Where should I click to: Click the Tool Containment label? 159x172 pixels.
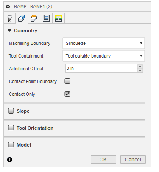(26, 56)
